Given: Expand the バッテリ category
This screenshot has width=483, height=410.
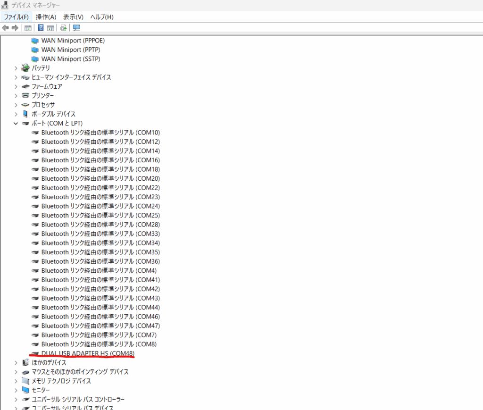Looking at the screenshot, I should click(16, 68).
